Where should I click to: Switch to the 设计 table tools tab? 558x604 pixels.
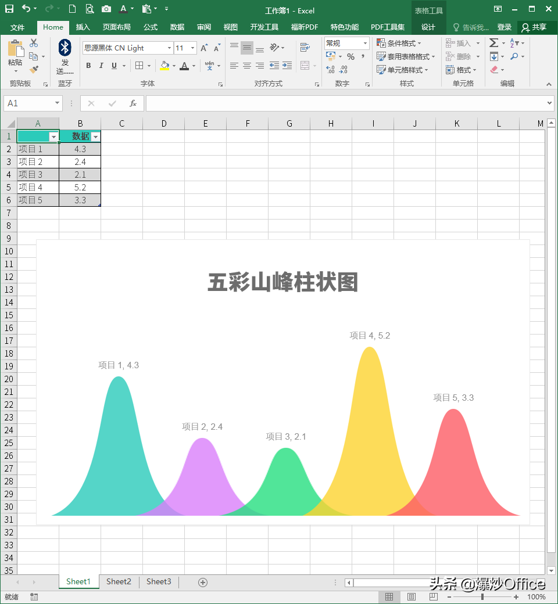coord(428,27)
